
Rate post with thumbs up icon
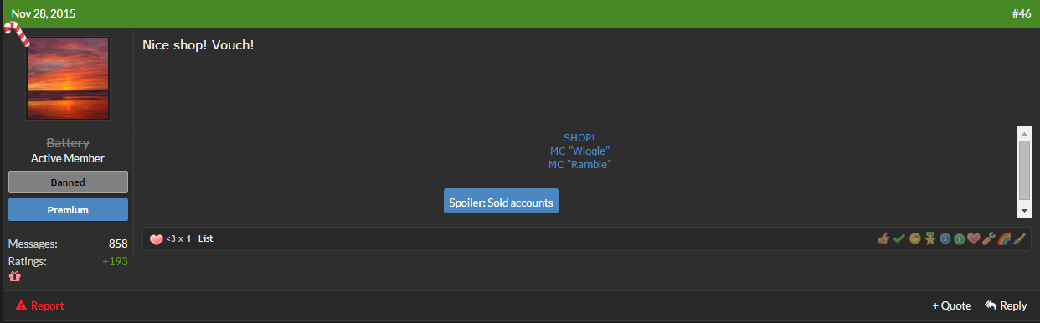click(883, 238)
